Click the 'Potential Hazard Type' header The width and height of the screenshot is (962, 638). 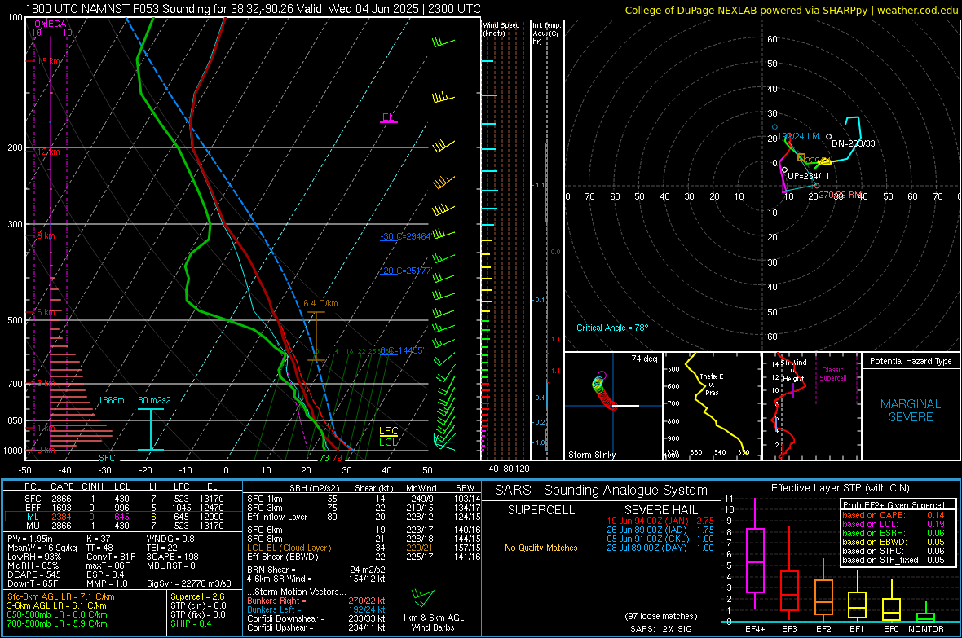pos(911,361)
